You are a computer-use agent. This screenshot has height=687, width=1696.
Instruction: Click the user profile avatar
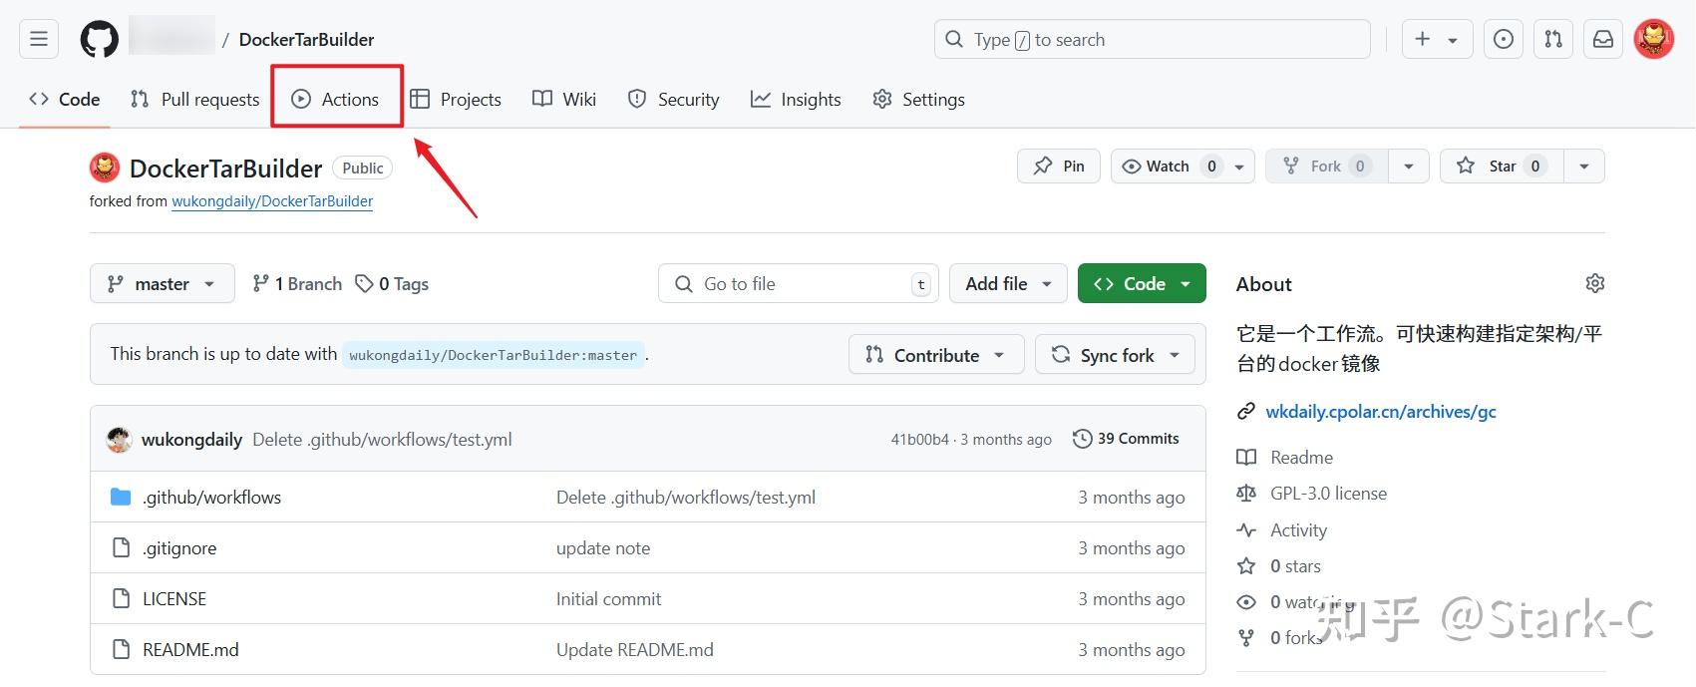tap(1654, 40)
